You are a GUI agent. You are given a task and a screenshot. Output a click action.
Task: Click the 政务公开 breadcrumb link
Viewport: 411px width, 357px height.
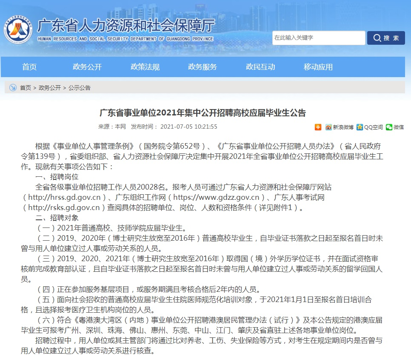tap(50, 88)
